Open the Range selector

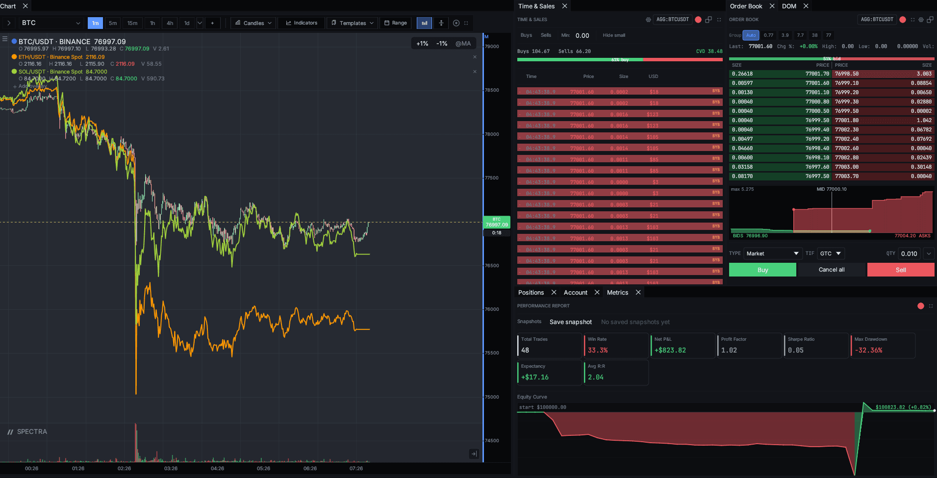(x=396, y=23)
